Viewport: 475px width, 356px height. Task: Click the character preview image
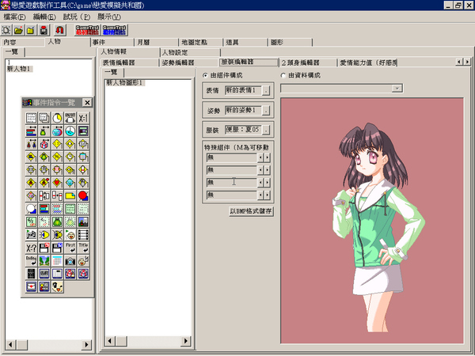coord(372,221)
